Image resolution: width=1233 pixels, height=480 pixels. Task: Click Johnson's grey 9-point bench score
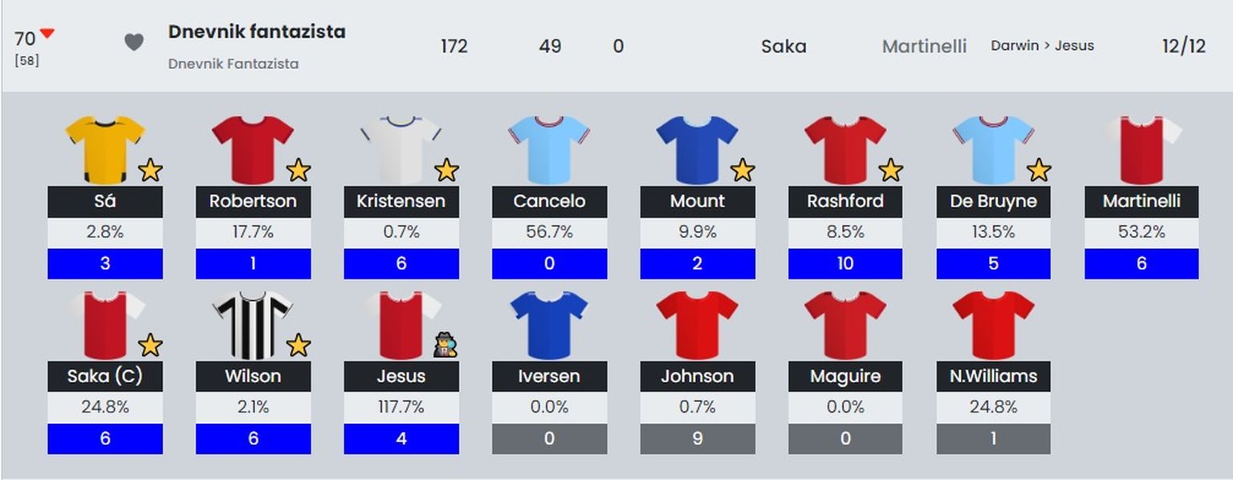coord(697,439)
